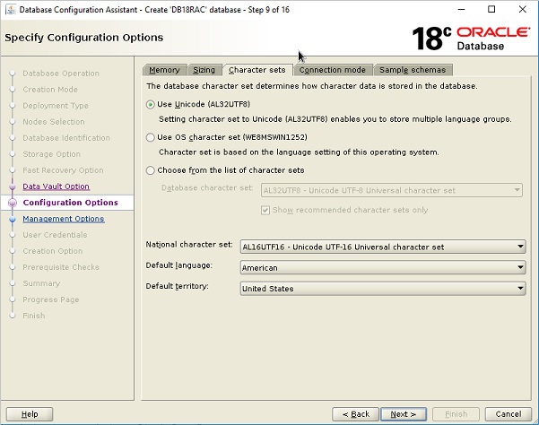Screen dimensions: 539x425
Task: Click the Configuration Options step bullet icon
Action: coord(13,203)
